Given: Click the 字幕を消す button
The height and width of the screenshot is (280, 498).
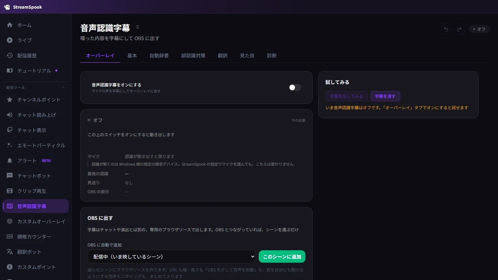Looking at the screenshot, I should (385, 96).
